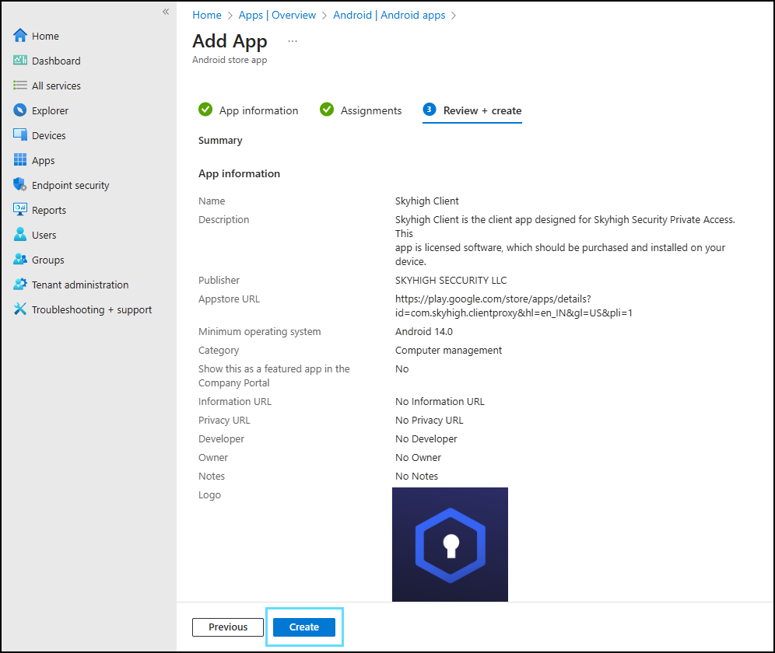The width and height of the screenshot is (775, 653).
Task: Select the Review + create tab
Action: (472, 110)
